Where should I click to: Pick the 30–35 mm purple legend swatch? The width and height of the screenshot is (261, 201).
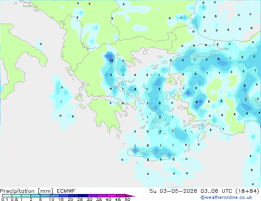click(x=92, y=196)
